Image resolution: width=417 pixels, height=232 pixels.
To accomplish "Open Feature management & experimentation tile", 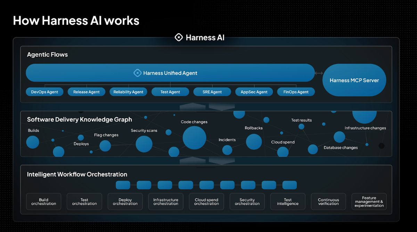I will click(369, 202).
